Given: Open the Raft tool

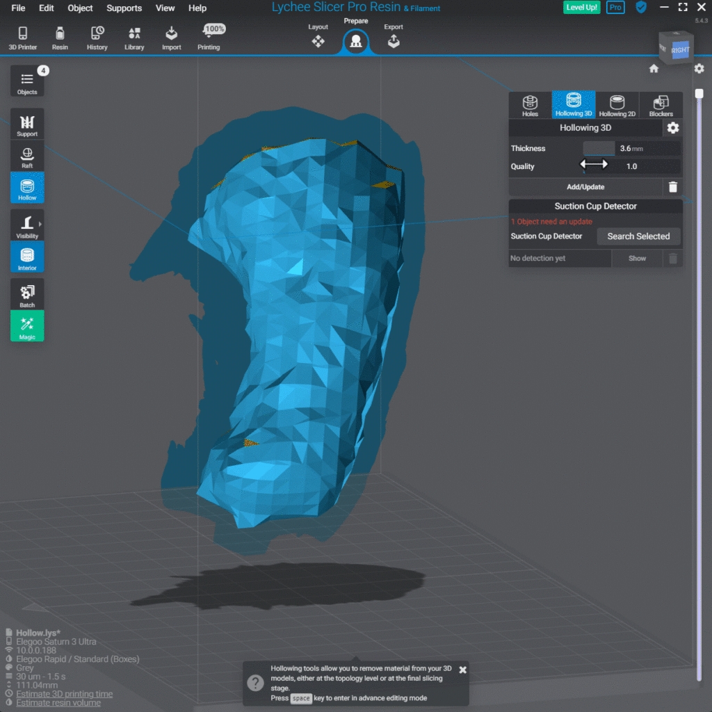Looking at the screenshot, I should (26, 155).
